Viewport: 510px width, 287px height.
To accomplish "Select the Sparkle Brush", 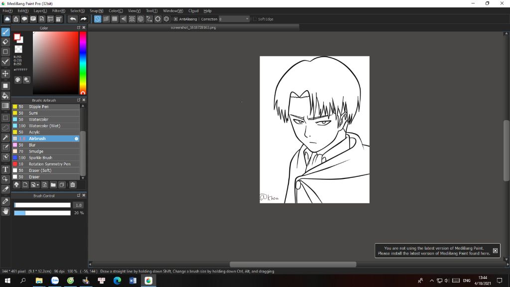I will [x=45, y=158].
